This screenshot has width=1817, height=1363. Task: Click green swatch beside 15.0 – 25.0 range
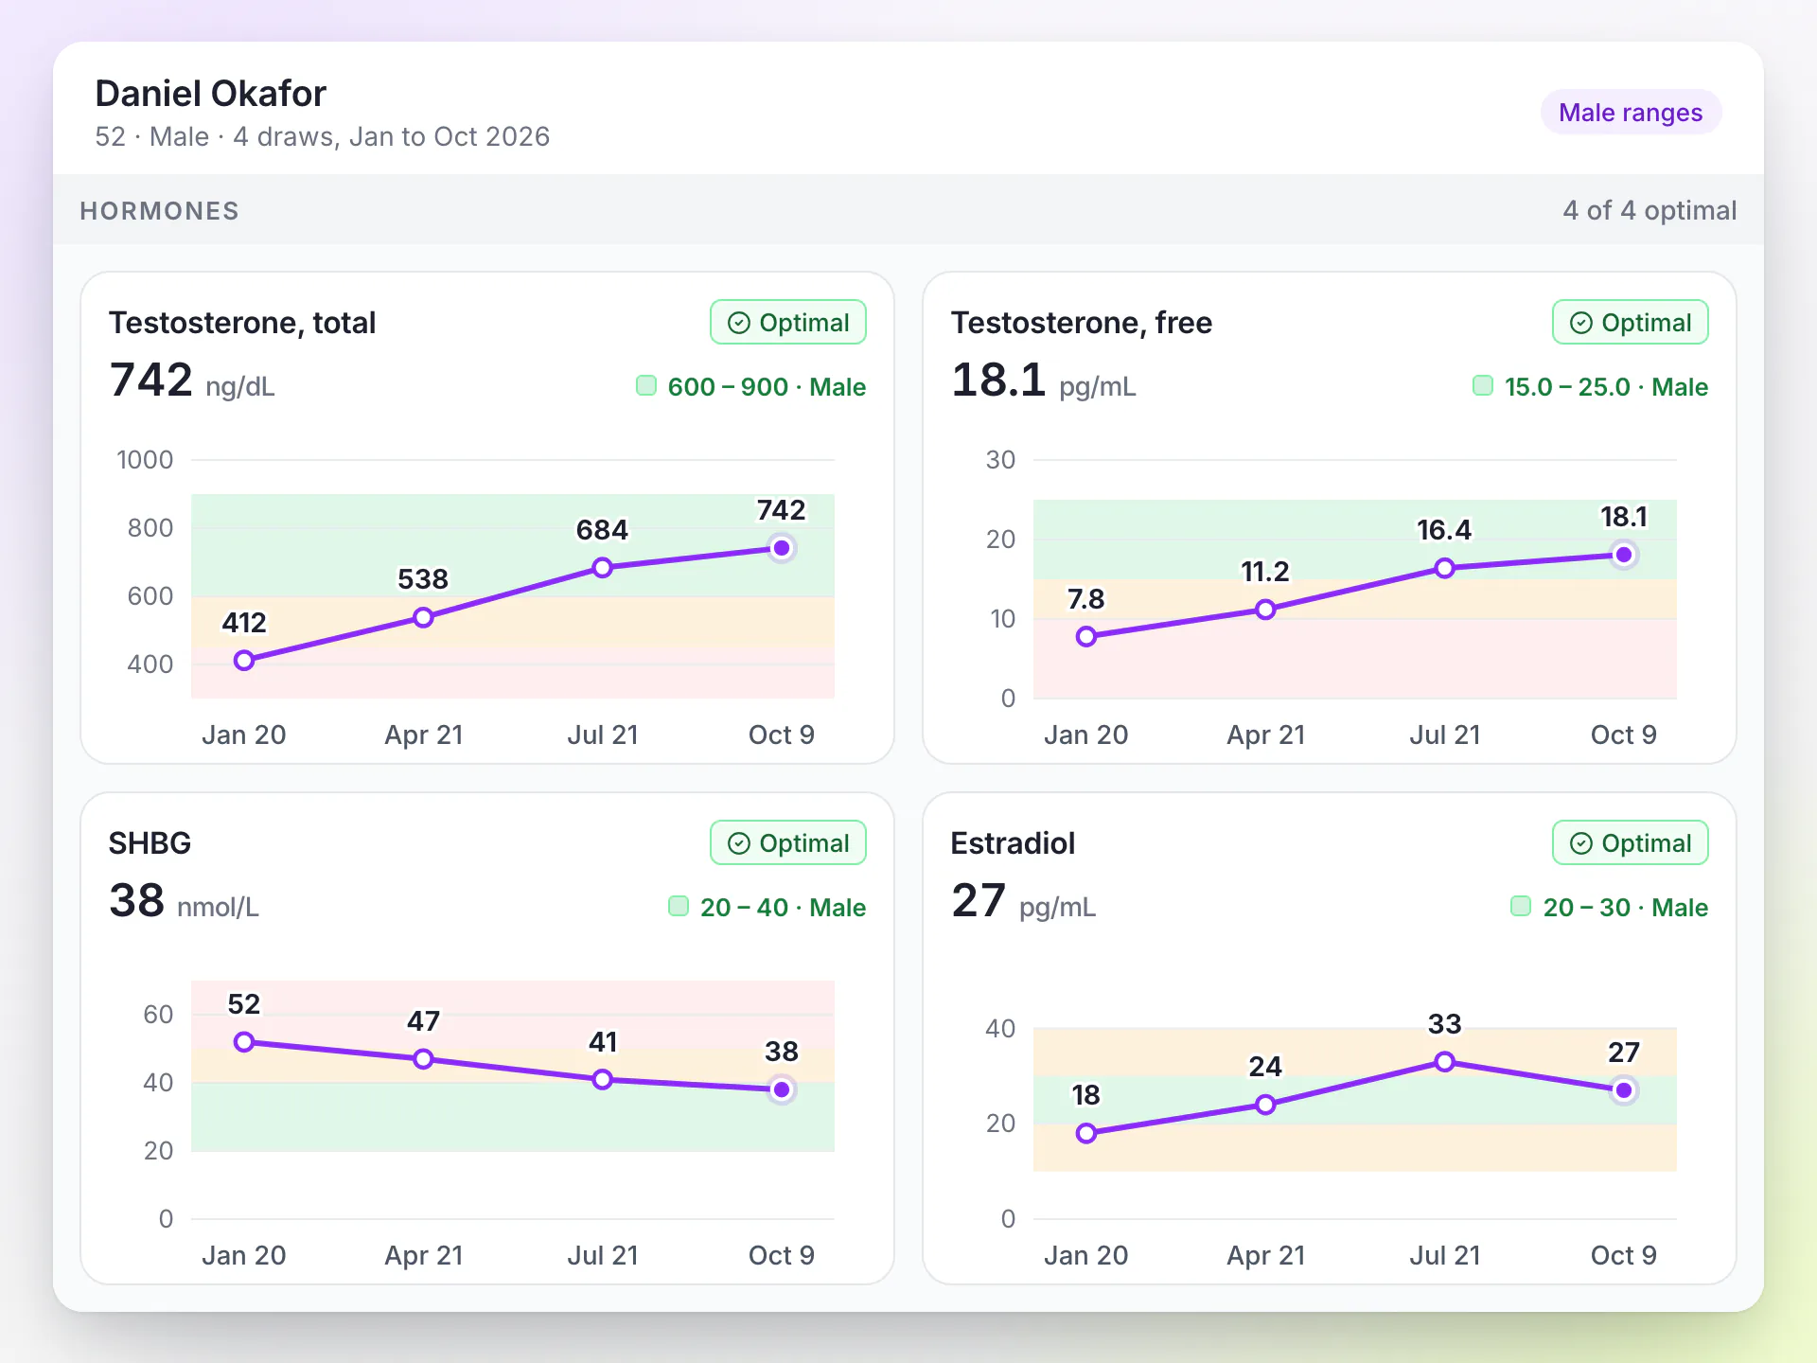1483,385
